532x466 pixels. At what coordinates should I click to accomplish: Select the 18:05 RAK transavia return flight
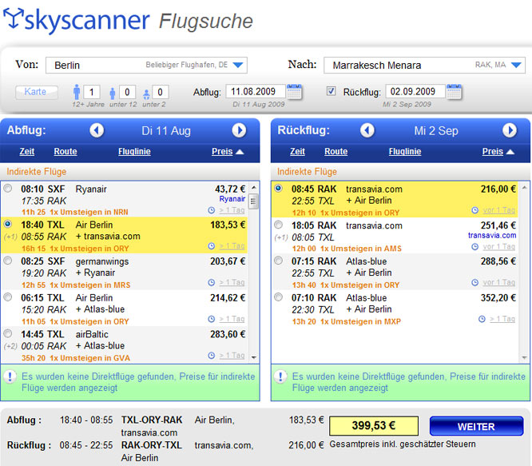(x=278, y=225)
